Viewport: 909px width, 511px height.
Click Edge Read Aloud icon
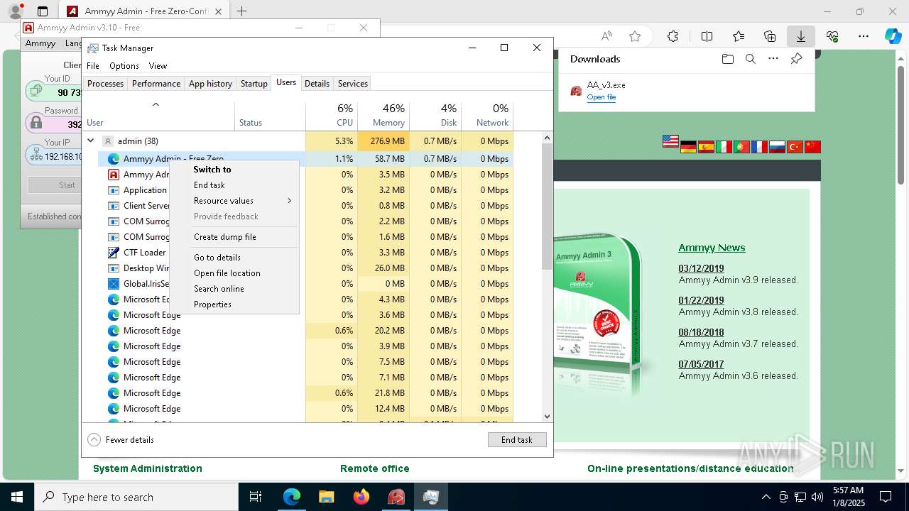[x=606, y=36]
